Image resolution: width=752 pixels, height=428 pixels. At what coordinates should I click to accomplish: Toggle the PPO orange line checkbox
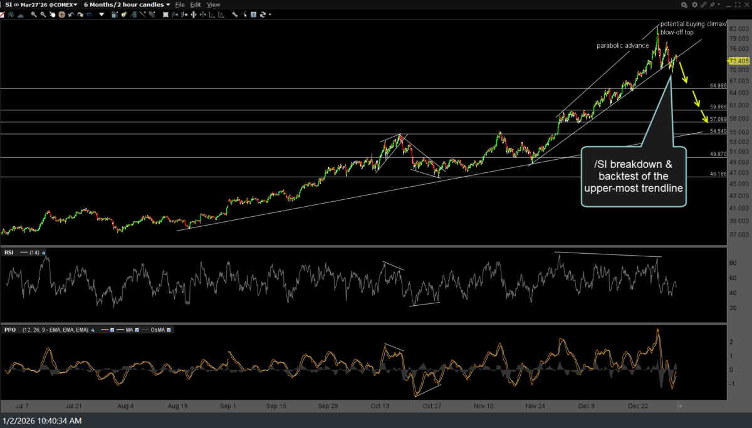click(113, 330)
